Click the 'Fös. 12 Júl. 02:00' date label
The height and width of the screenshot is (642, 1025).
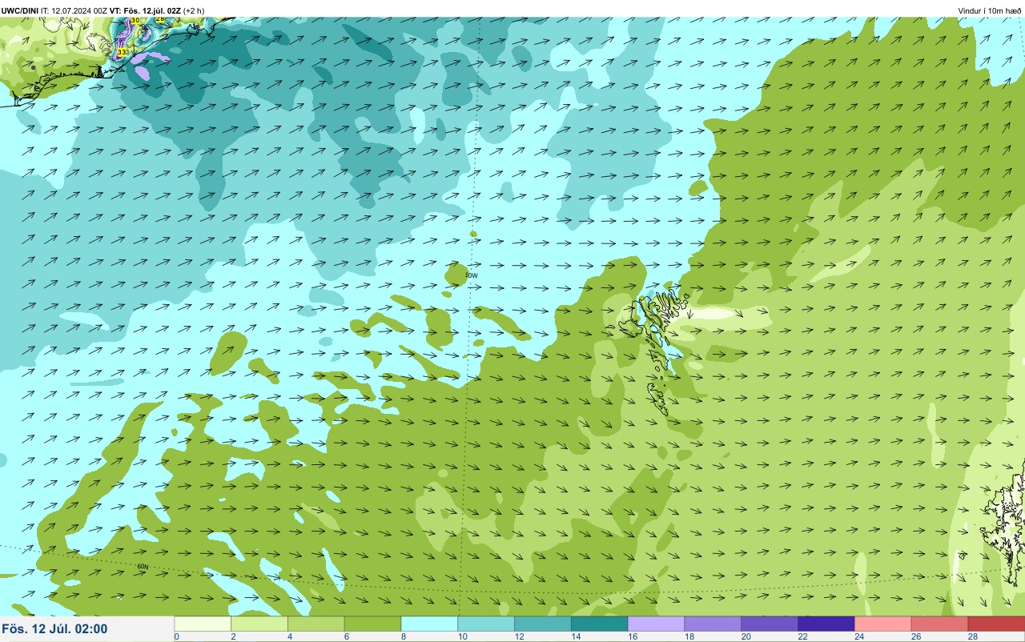click(x=54, y=629)
